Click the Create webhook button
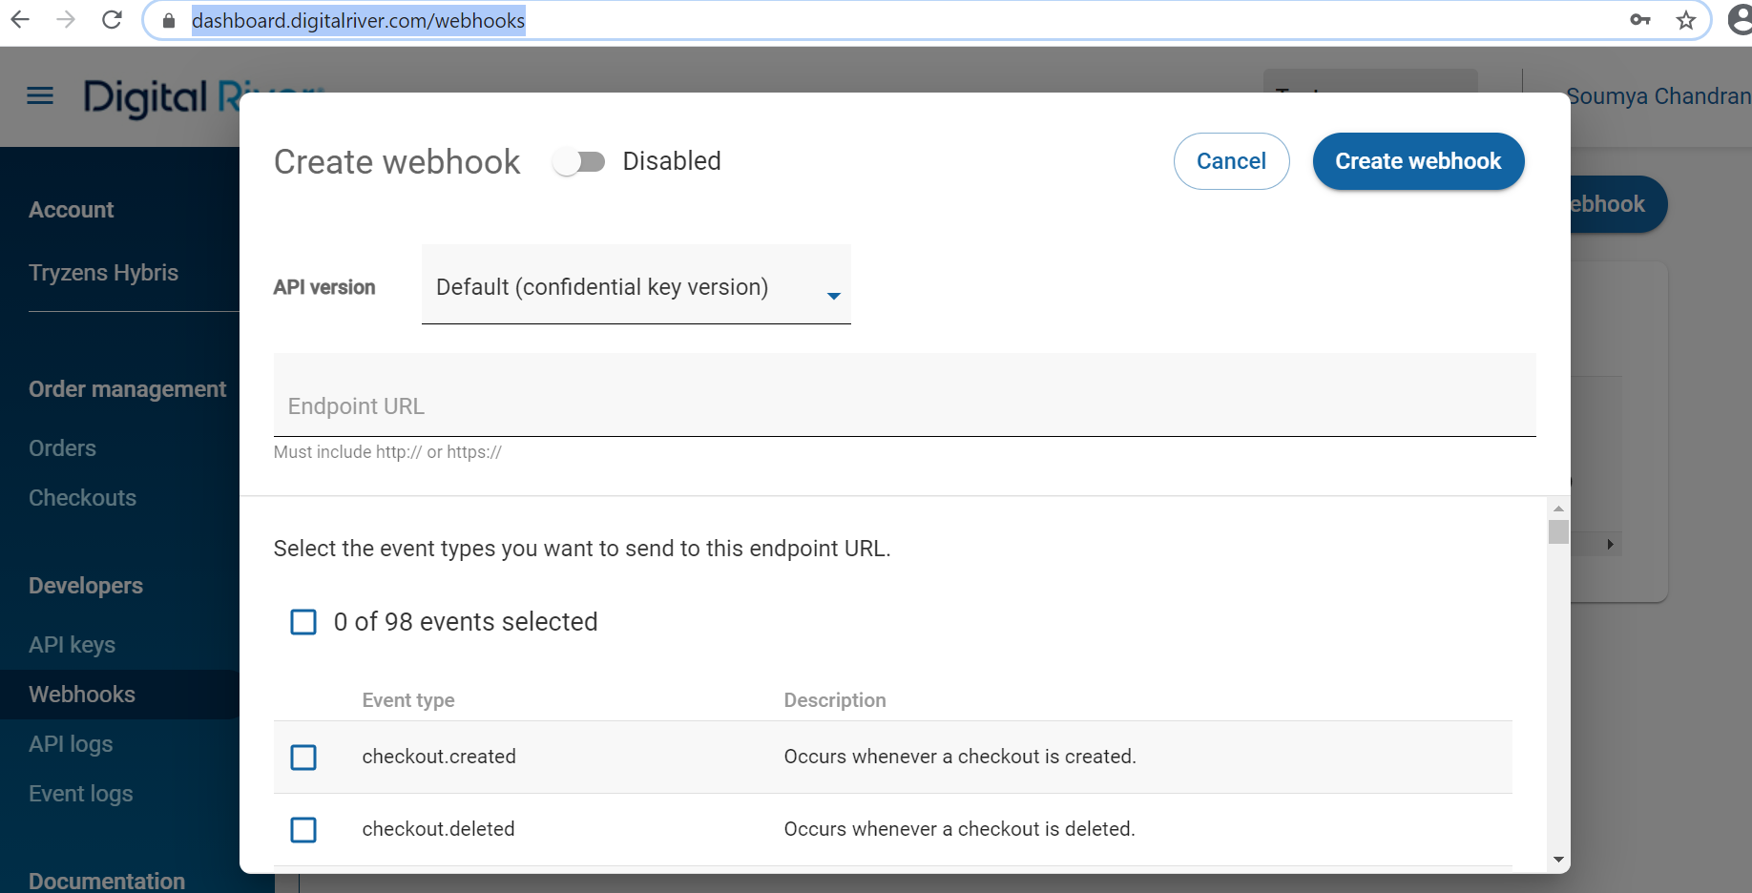The height and width of the screenshot is (893, 1752). (x=1418, y=161)
